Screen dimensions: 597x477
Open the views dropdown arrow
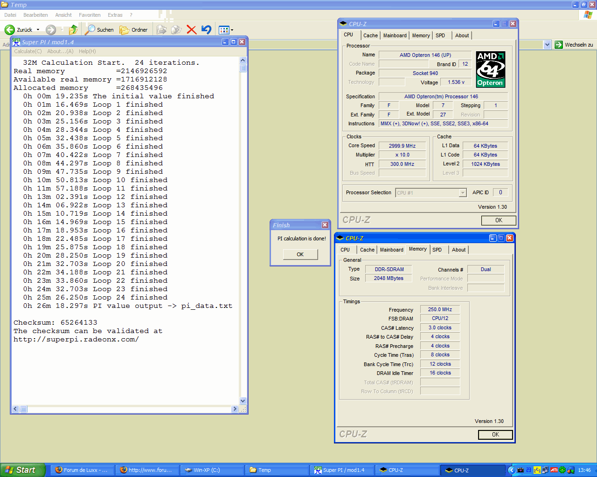(232, 30)
